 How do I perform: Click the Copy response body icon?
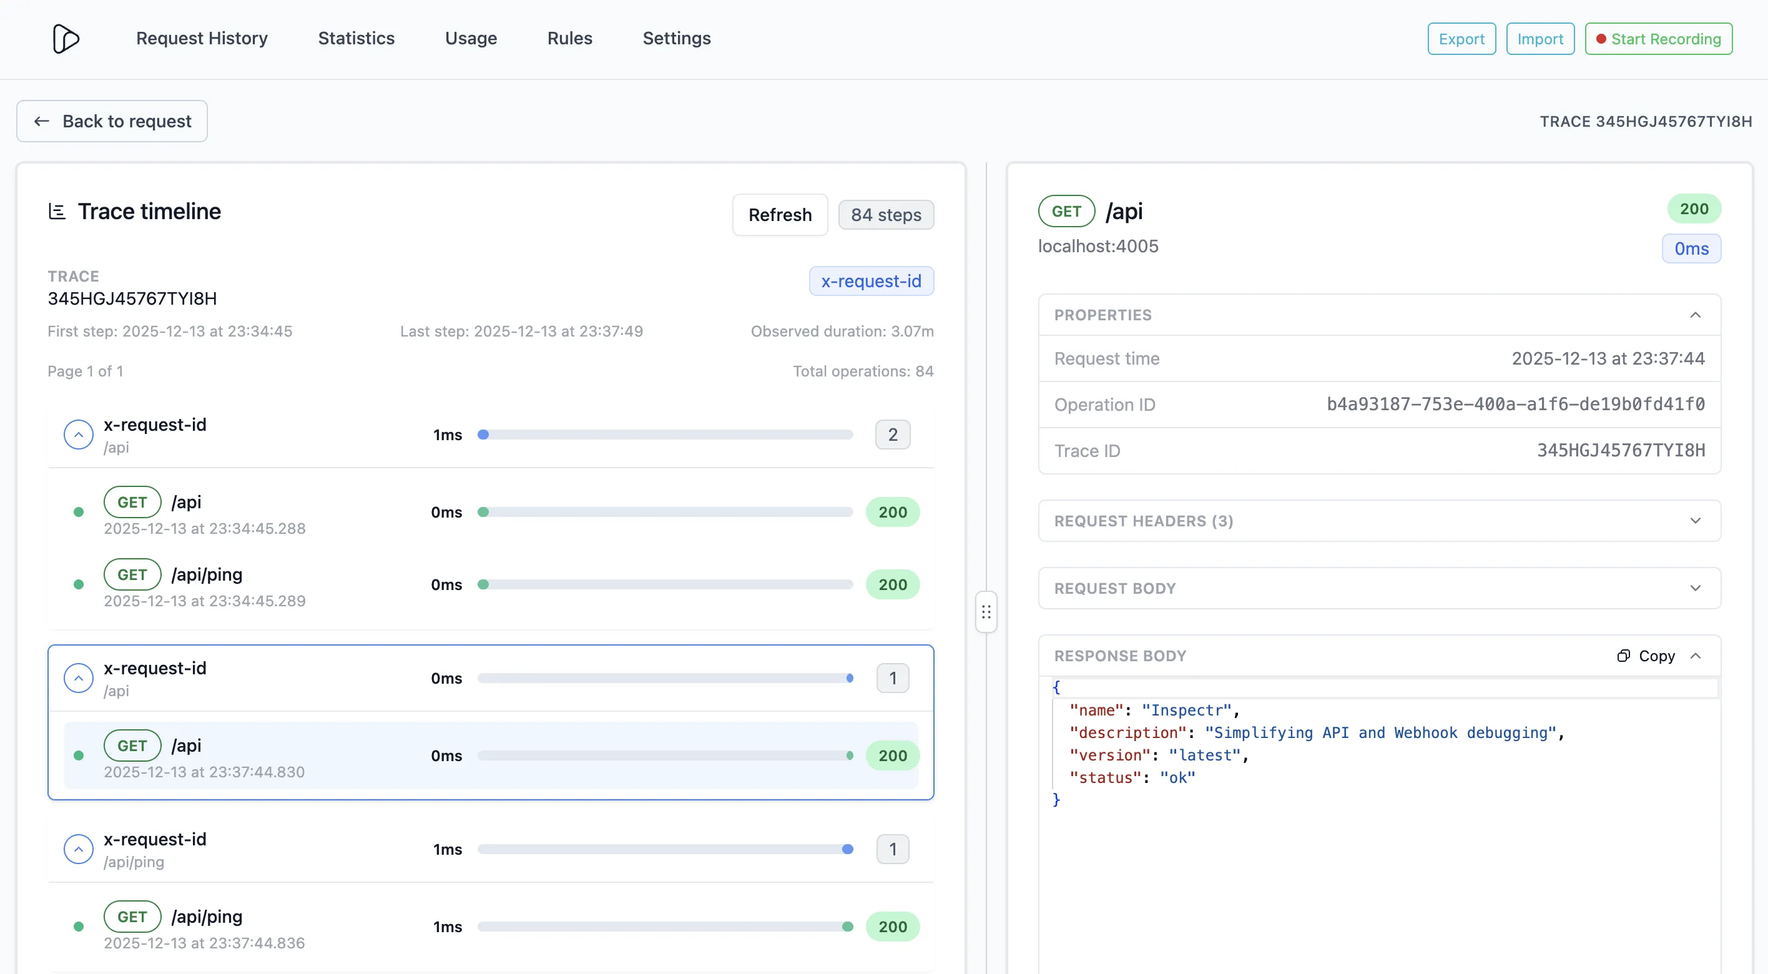point(1623,656)
